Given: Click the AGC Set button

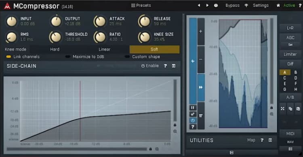Looking at the screenshot, I should pyautogui.click(x=290, y=45).
